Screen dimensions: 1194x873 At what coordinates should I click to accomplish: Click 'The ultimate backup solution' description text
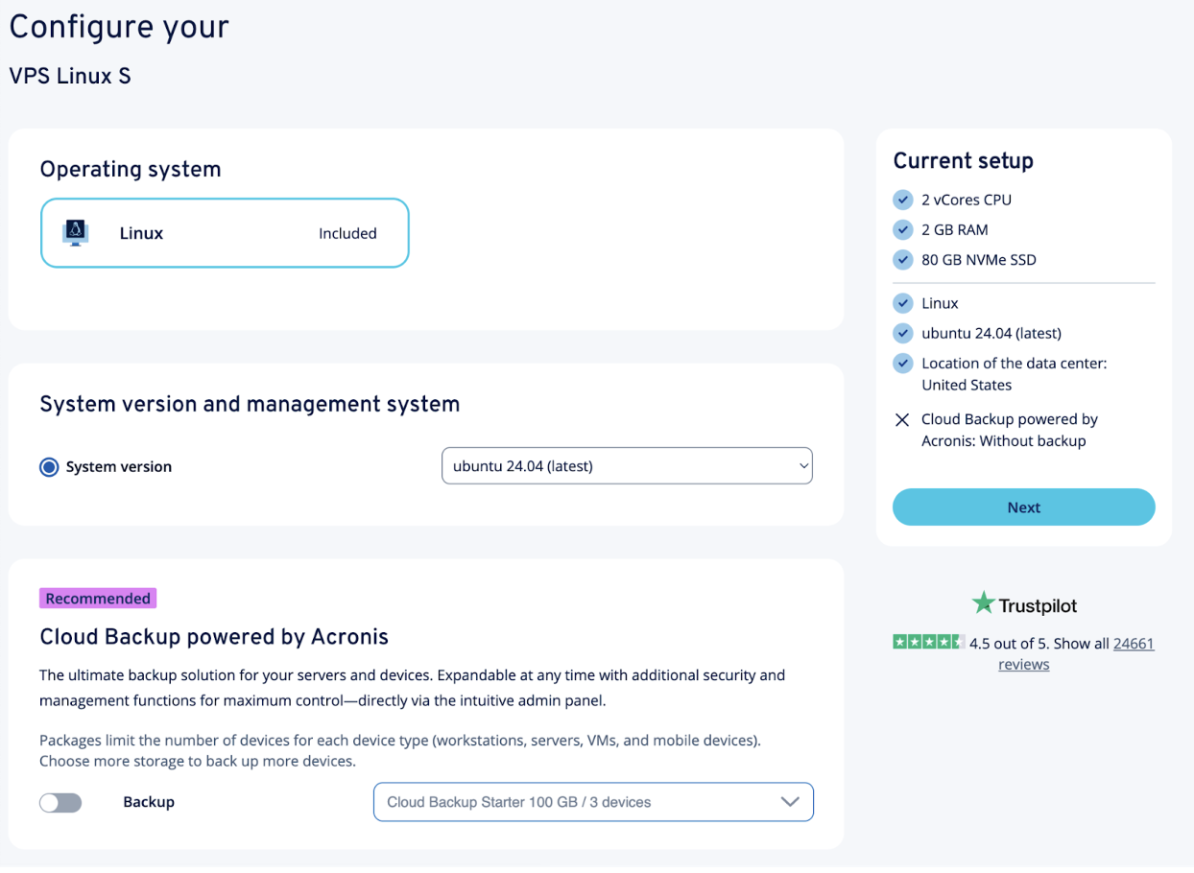click(x=413, y=688)
